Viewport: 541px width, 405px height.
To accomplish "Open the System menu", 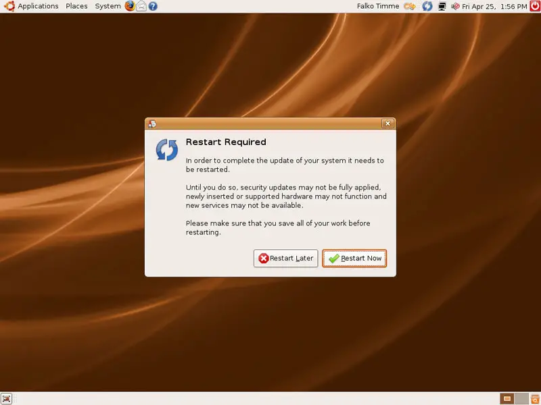I will pyautogui.click(x=108, y=6).
